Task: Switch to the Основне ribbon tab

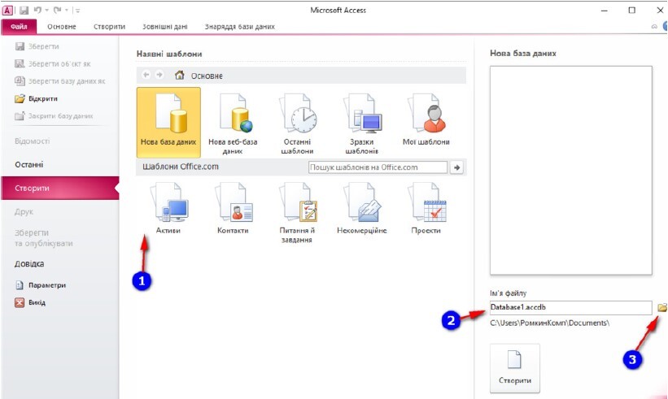Action: pos(62,26)
